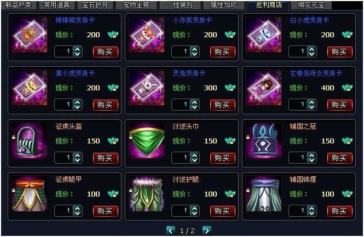Click the 征虏头盔 helmet item icon
This screenshot has height=237, width=364.
click(x=30, y=141)
